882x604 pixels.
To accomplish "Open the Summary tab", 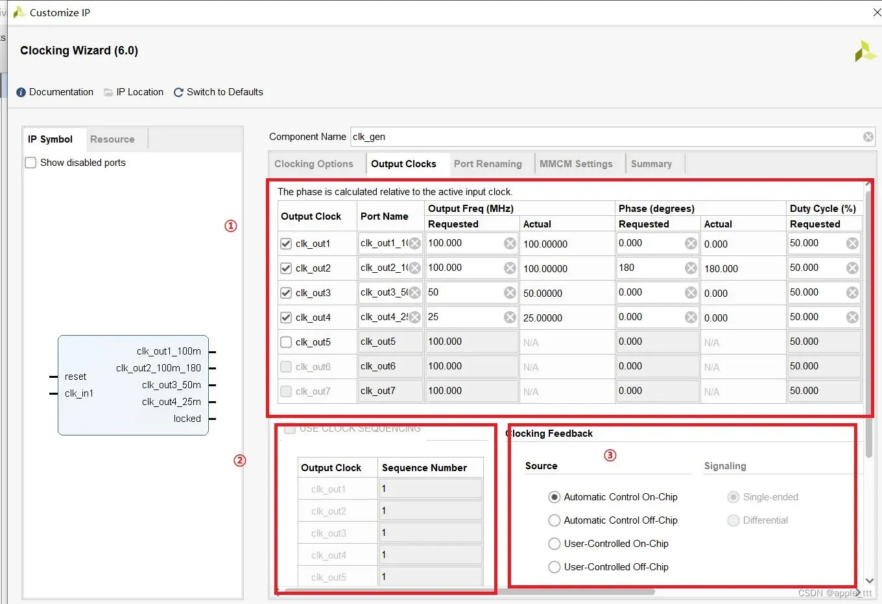I will click(x=651, y=164).
